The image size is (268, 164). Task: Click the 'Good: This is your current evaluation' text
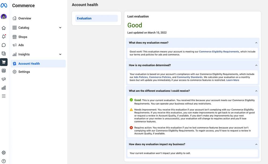click(195, 102)
